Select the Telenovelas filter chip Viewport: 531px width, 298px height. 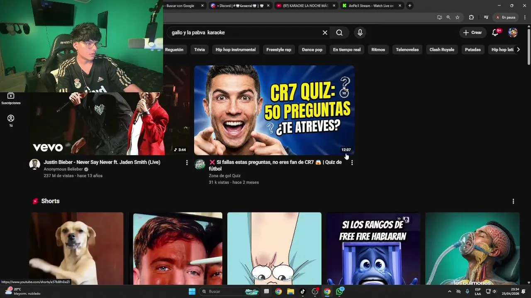[x=407, y=50]
